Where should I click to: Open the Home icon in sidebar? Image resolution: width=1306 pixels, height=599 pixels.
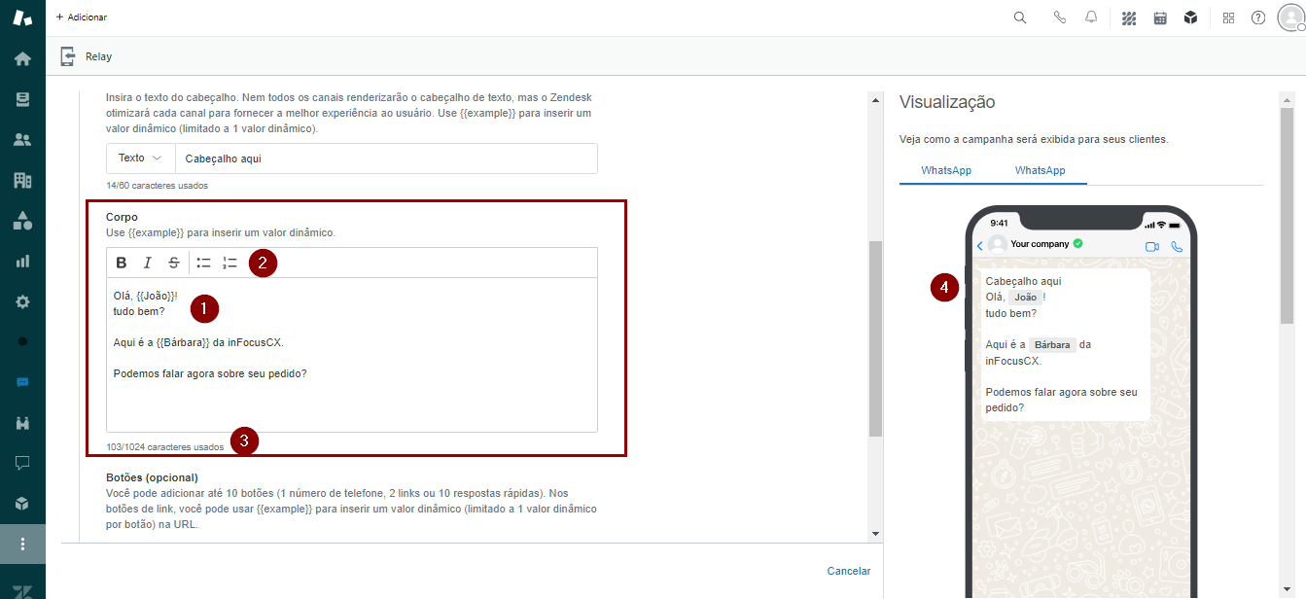click(22, 59)
